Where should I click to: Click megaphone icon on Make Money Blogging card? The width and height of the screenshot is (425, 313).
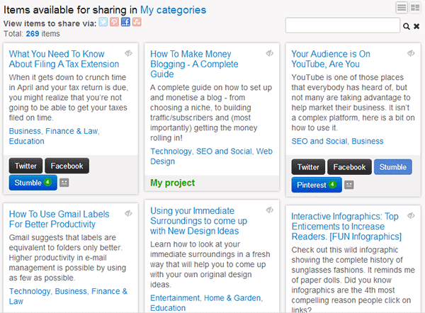click(270, 53)
